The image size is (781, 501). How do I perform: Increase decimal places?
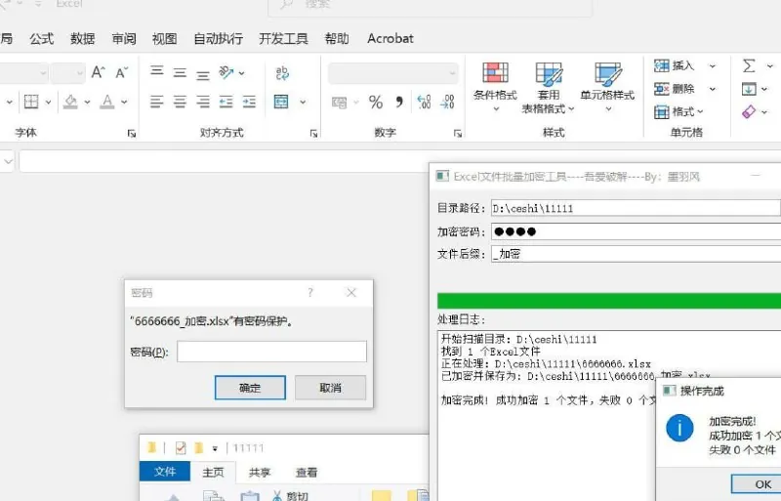click(x=424, y=103)
